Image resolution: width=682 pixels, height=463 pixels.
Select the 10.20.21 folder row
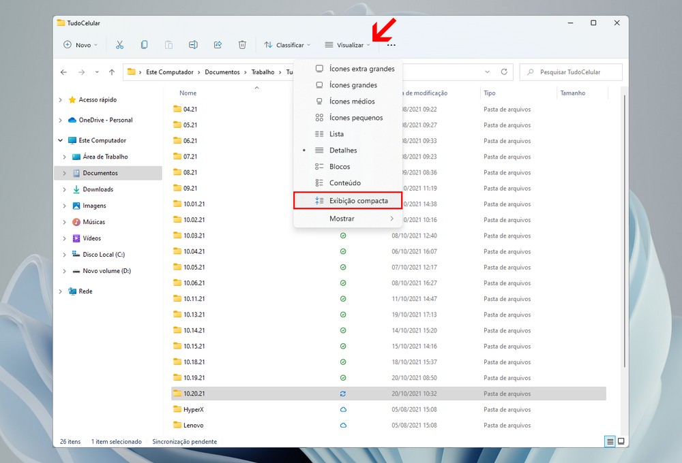[x=389, y=394]
